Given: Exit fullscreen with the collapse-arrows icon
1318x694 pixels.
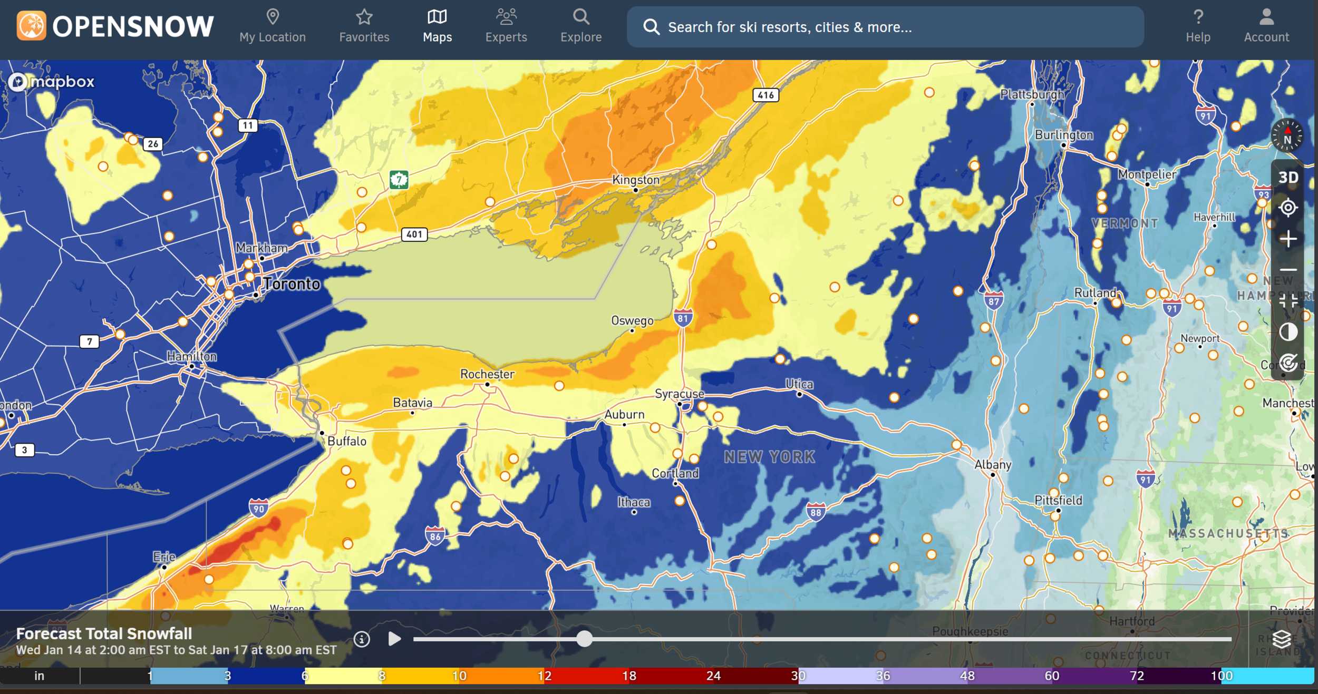Looking at the screenshot, I should point(1288,301).
